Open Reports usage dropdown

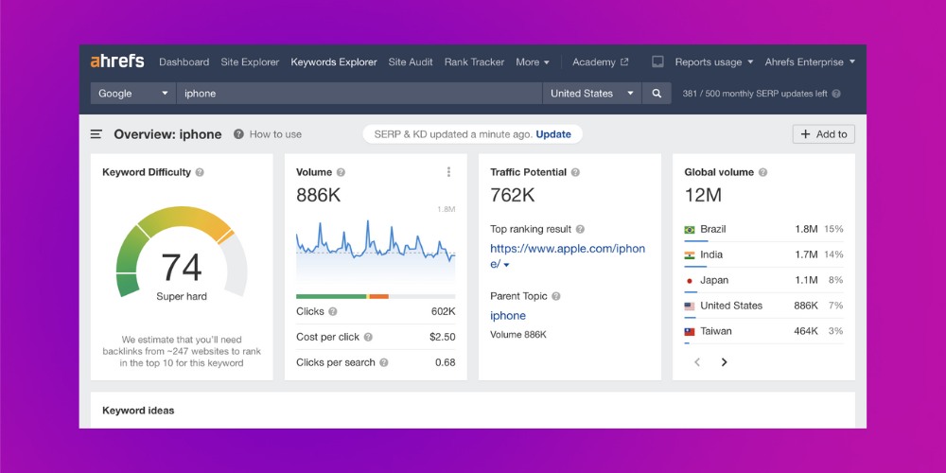point(714,61)
